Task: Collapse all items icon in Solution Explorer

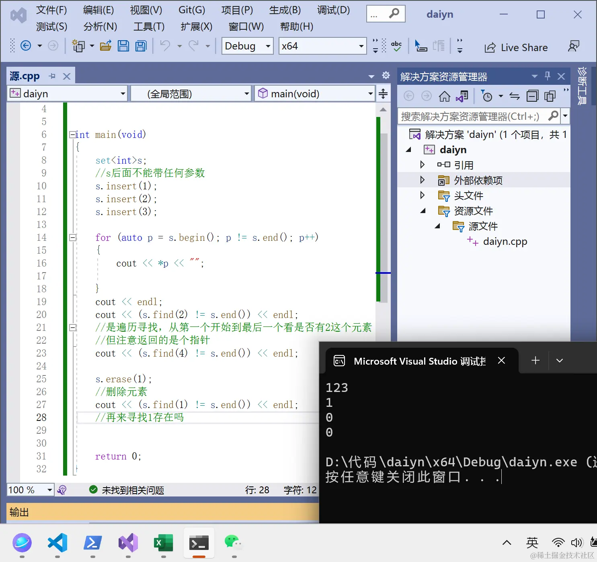Action: (x=532, y=96)
